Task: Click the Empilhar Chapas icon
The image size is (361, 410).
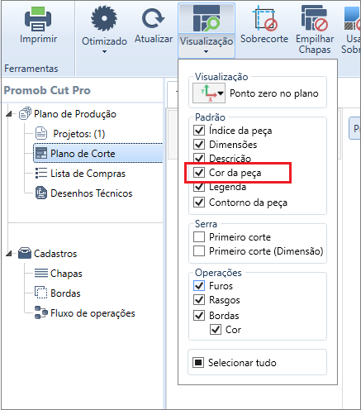Action: (315, 18)
